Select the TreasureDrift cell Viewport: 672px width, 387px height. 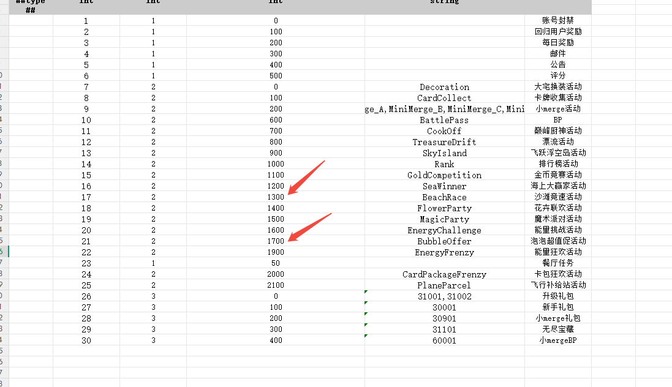444,142
